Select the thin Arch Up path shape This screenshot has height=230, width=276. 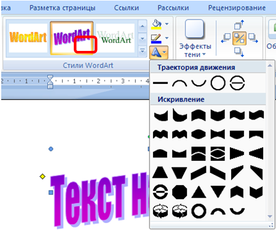(179, 83)
